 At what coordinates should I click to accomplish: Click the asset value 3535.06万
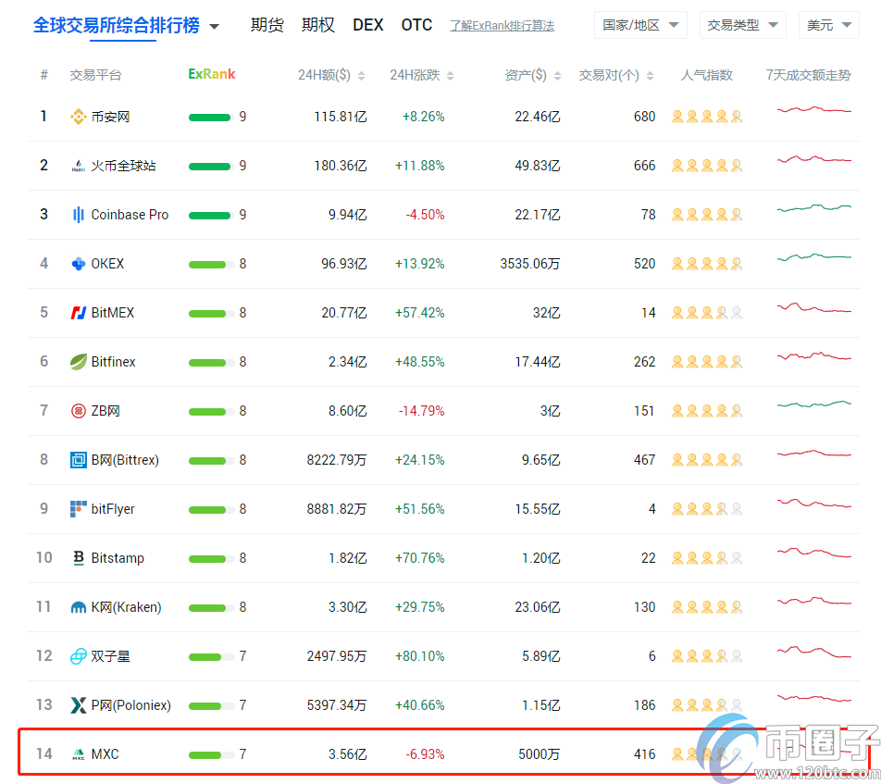tap(530, 264)
